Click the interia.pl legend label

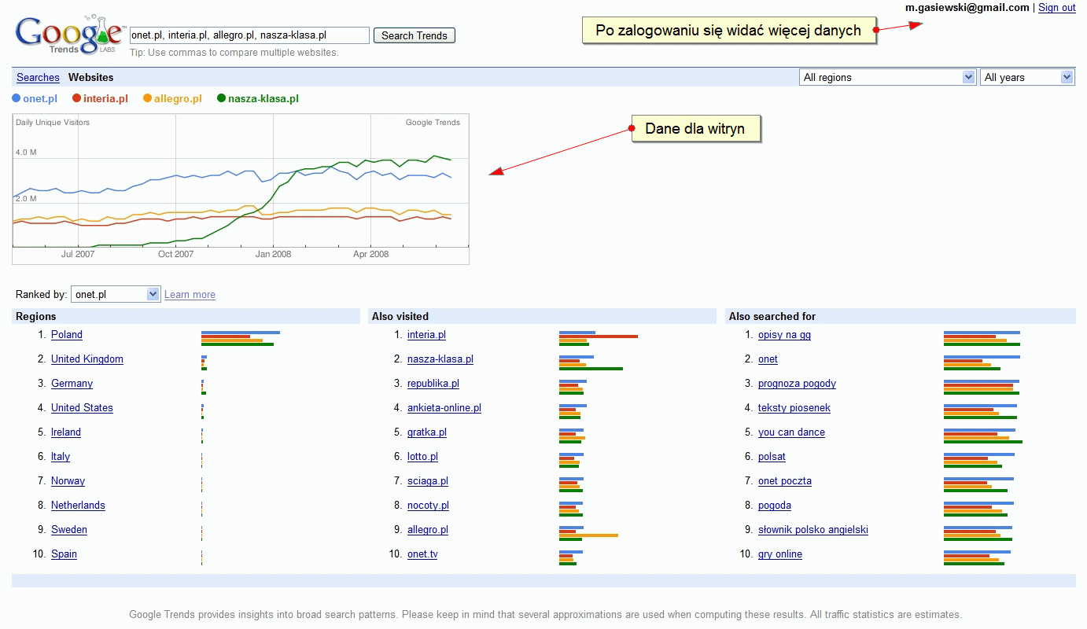tap(105, 98)
